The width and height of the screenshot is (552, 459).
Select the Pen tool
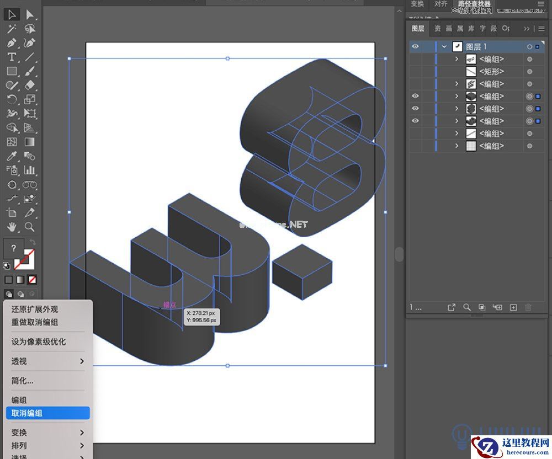(x=12, y=42)
